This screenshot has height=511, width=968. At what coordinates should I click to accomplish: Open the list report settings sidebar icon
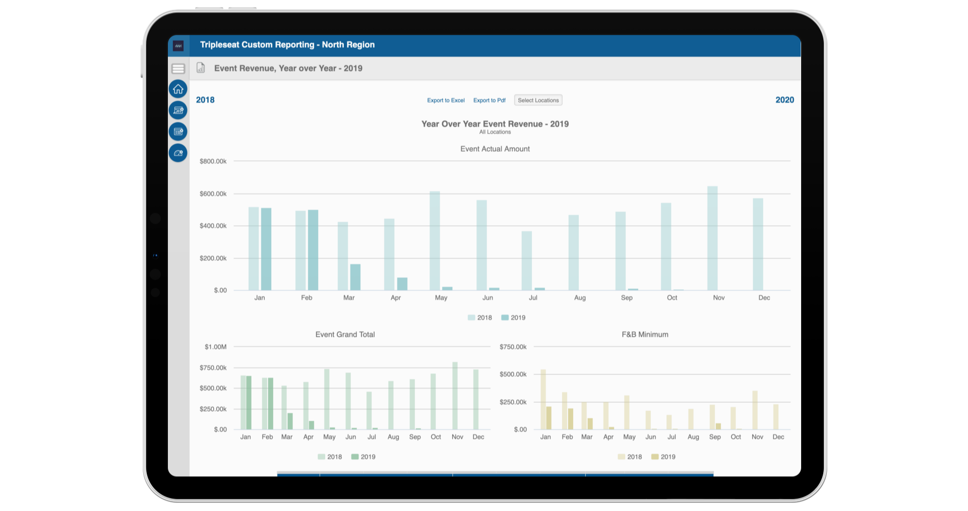(178, 132)
